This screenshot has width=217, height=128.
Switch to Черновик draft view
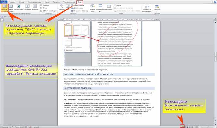point(35,7)
